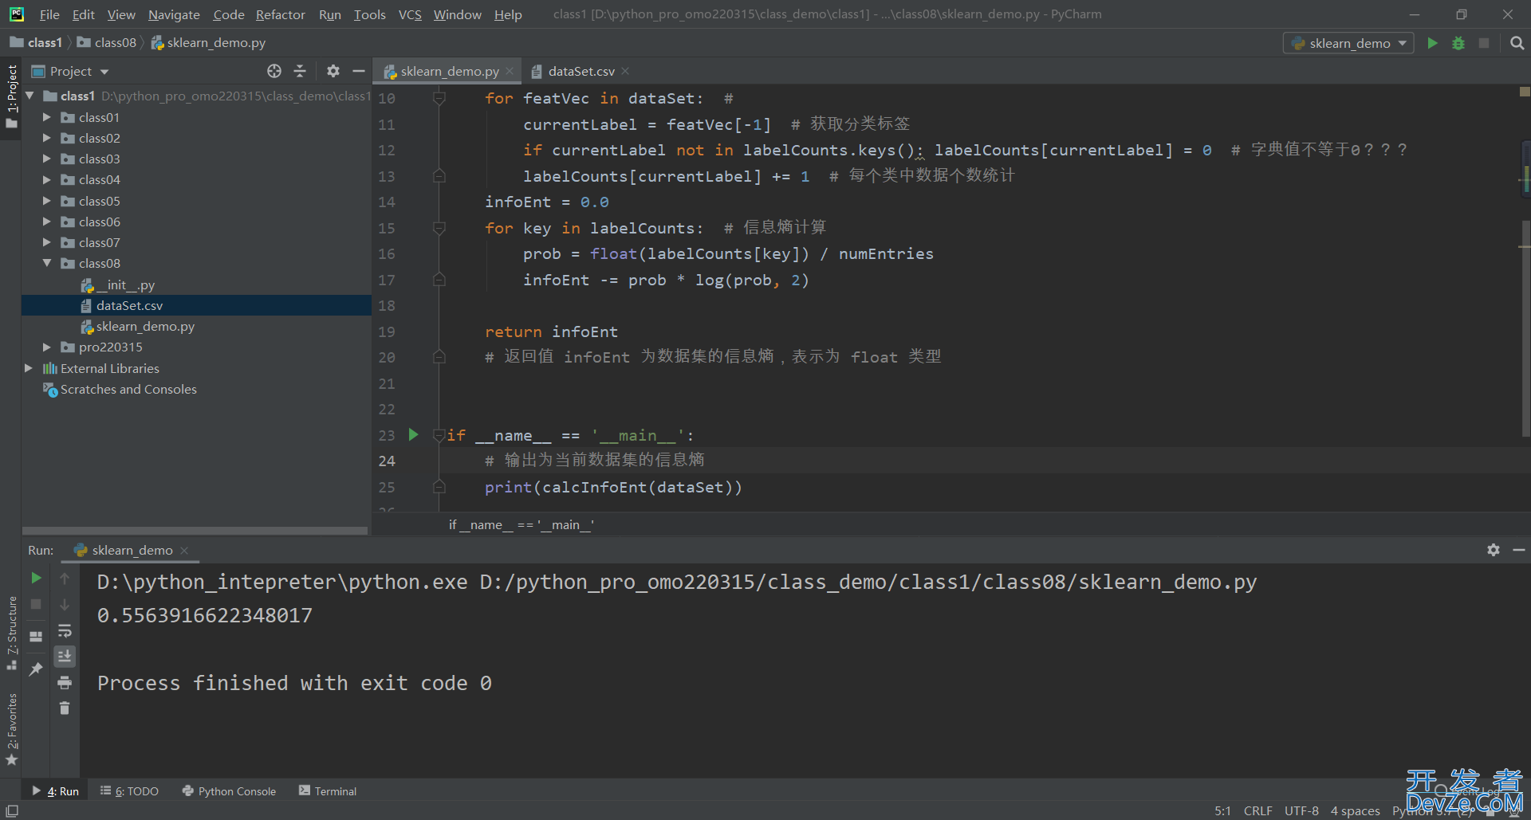Click class08 in the breadcrumb bar
This screenshot has width=1531, height=820.
click(107, 42)
